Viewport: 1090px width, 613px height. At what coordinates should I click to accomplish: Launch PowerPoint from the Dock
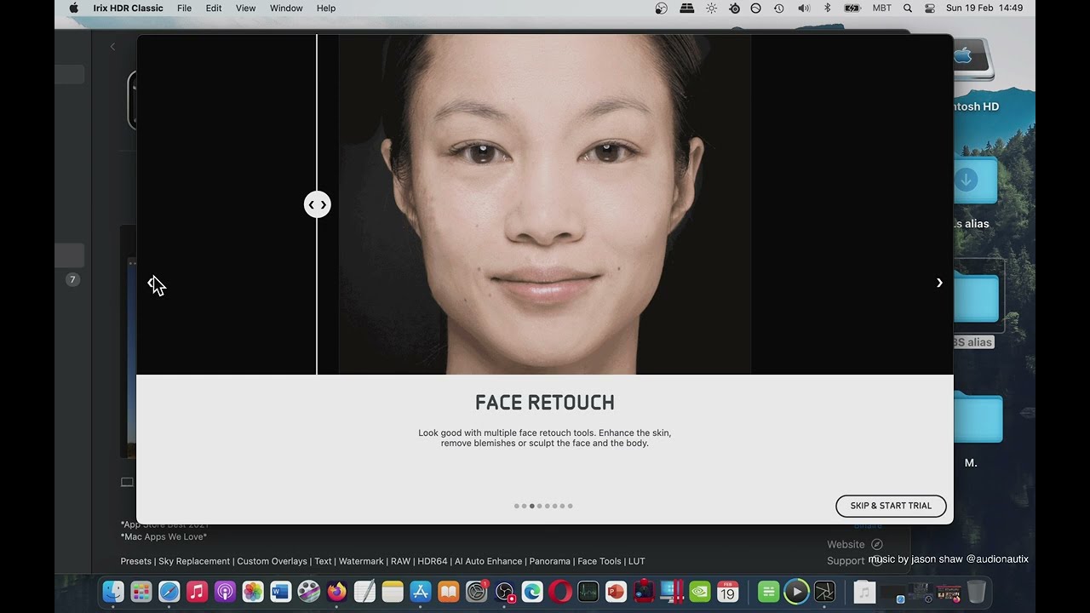pyautogui.click(x=616, y=592)
